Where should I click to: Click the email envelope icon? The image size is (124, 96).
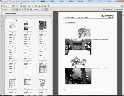coord(24,6)
